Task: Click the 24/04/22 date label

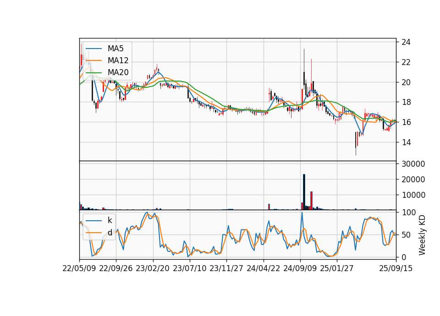Action: [263, 268]
